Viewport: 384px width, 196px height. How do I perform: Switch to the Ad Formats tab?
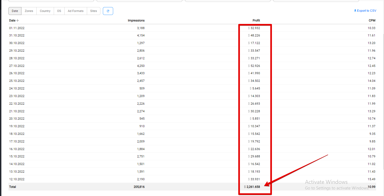(75, 11)
